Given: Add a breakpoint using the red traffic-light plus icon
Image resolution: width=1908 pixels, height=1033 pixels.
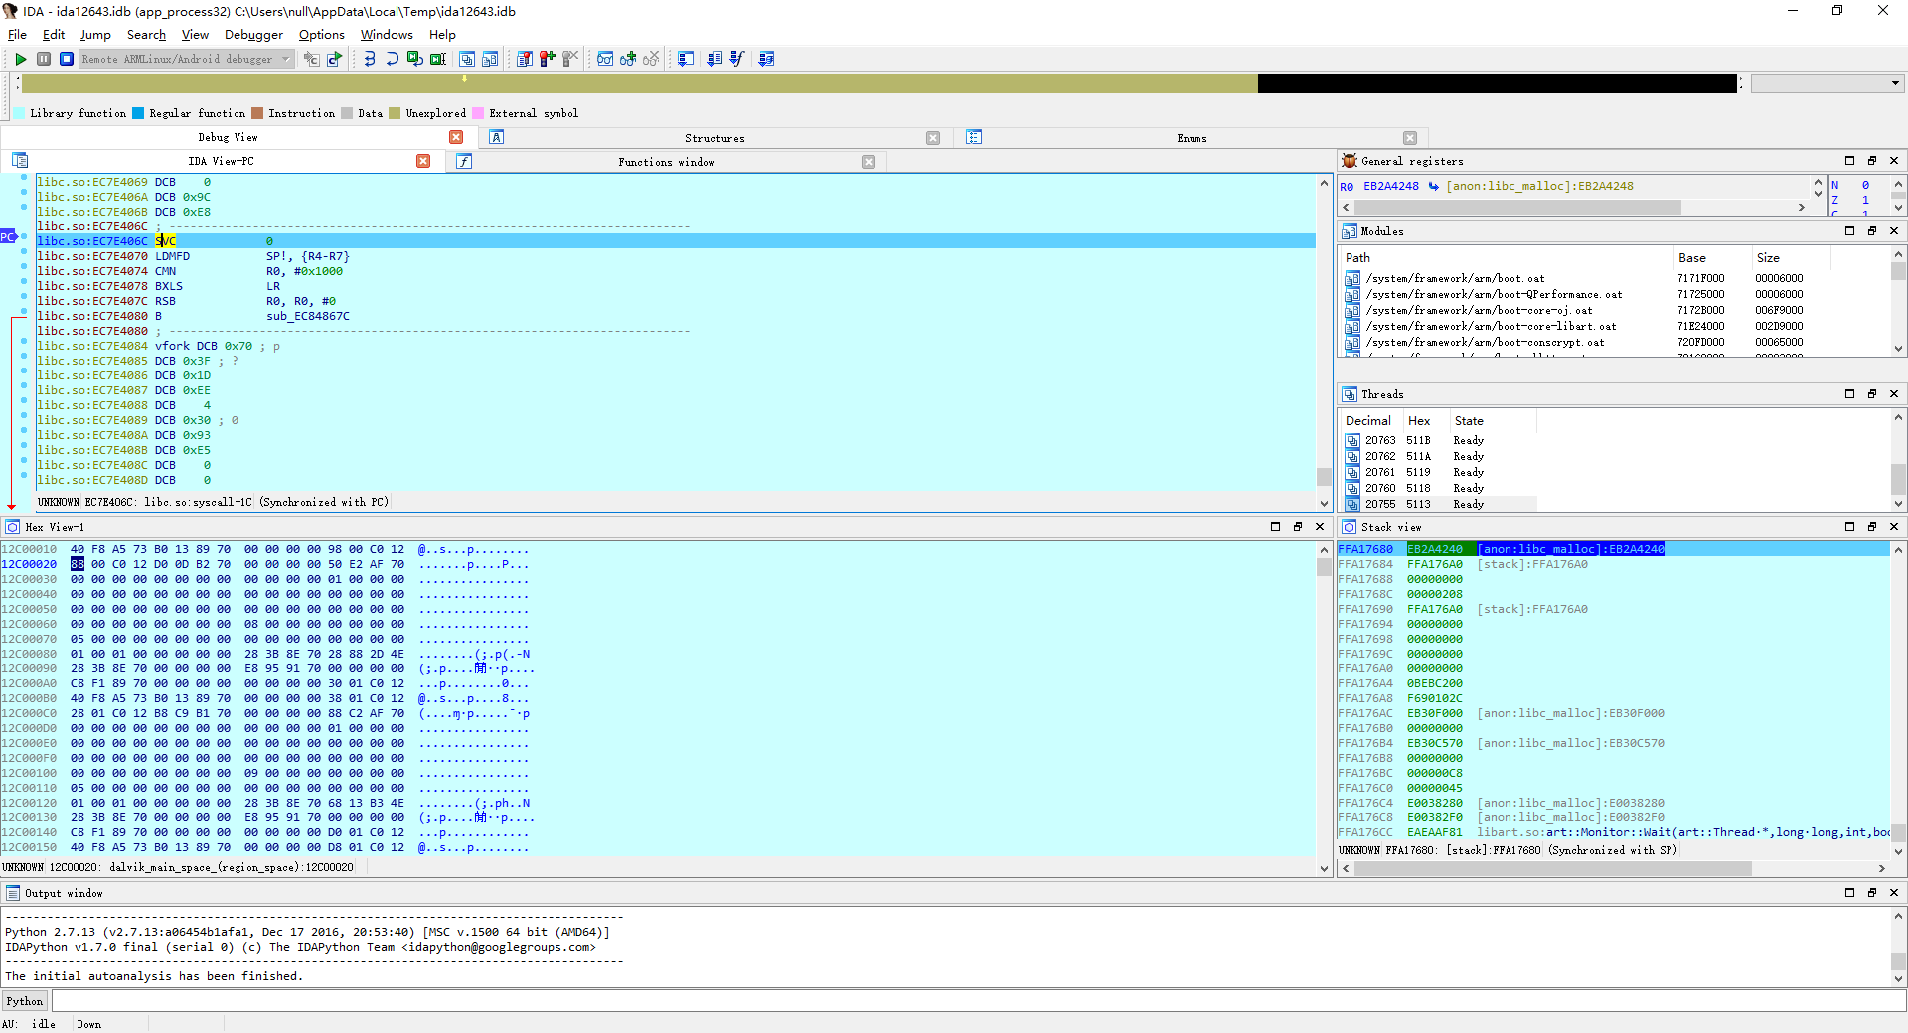Looking at the screenshot, I should pyautogui.click(x=546, y=59).
